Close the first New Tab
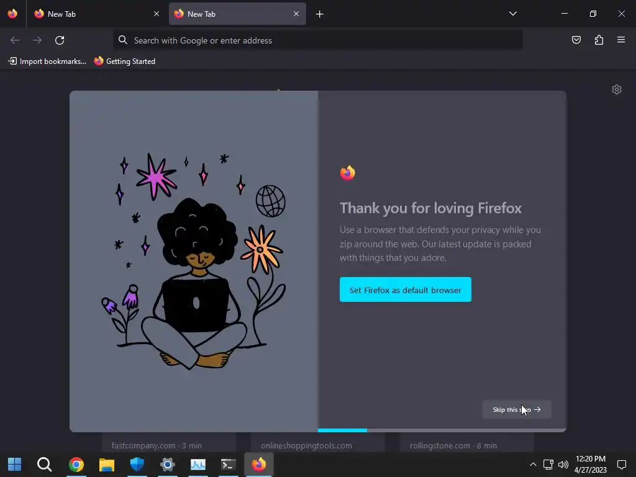The image size is (636, 477). [x=157, y=14]
